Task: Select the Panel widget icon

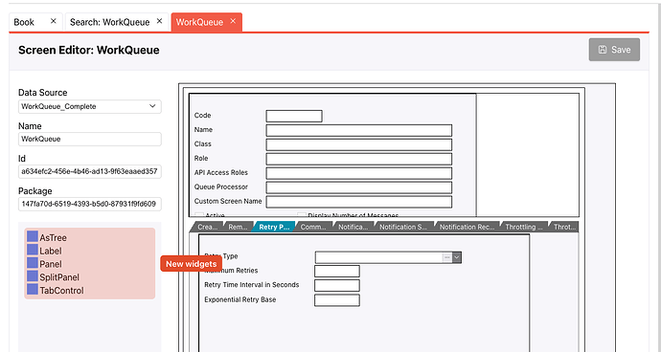Action: coord(33,263)
